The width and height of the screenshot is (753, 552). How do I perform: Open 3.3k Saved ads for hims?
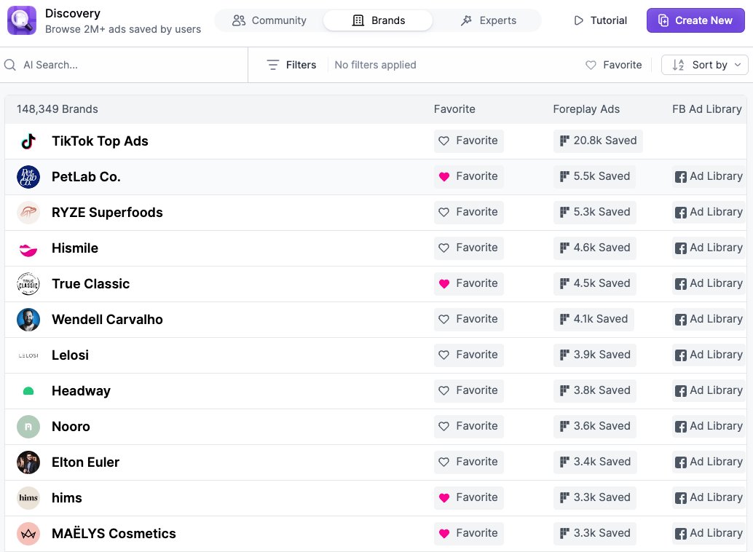tap(594, 497)
